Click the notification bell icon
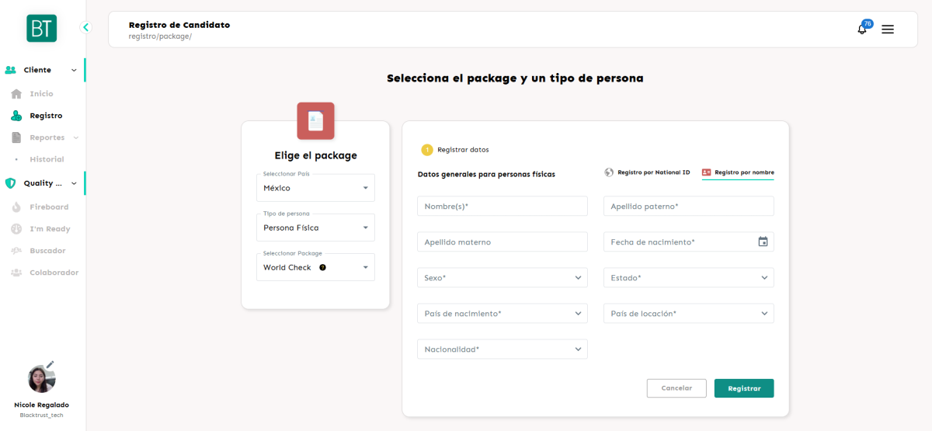Screen dimensions: 932x431 point(861,30)
